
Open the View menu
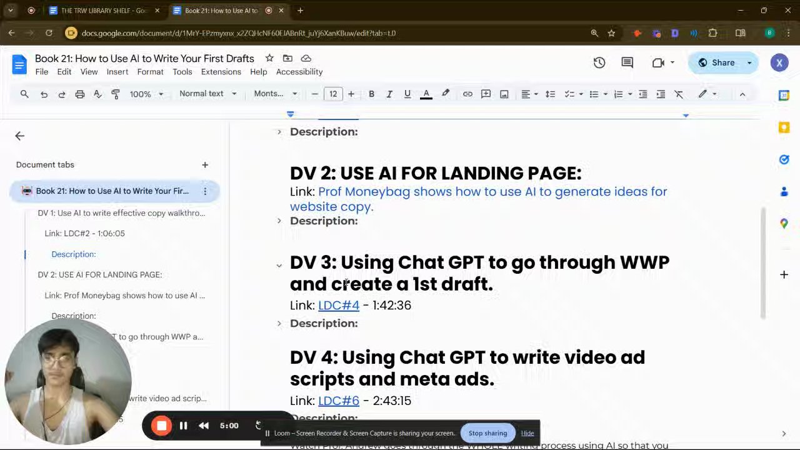[x=89, y=72]
